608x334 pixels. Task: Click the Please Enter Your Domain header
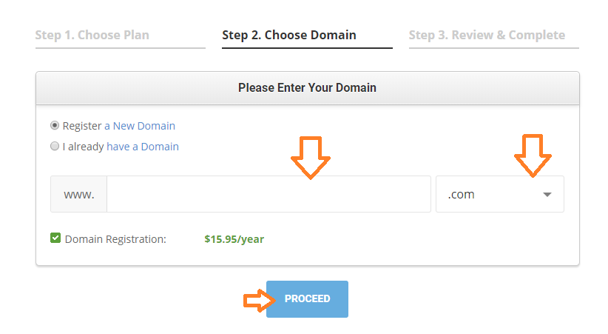point(308,88)
